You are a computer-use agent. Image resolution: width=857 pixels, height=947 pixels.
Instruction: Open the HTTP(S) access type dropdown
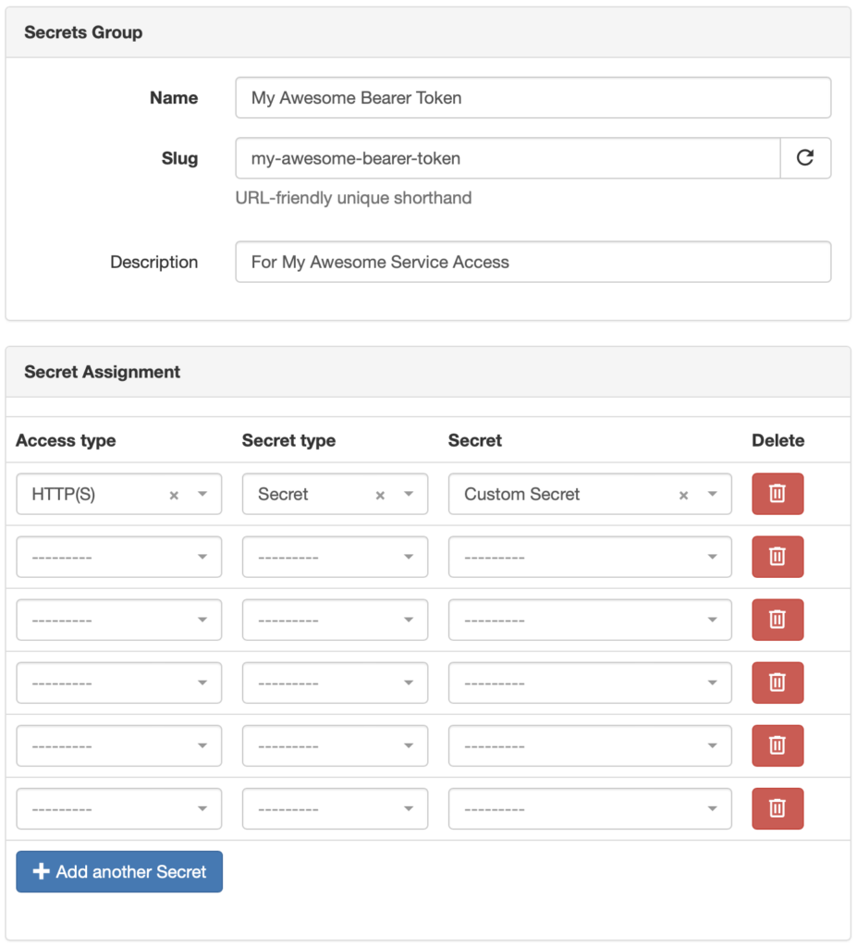coord(202,494)
